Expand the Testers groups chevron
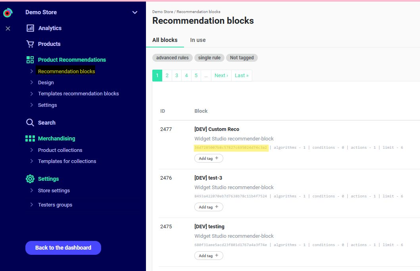Image resolution: width=420 pixels, height=271 pixels. coord(32,205)
